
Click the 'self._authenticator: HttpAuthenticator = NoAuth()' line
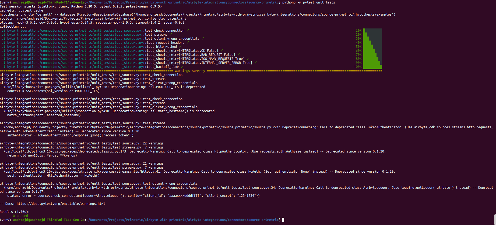click(x=53, y=176)
